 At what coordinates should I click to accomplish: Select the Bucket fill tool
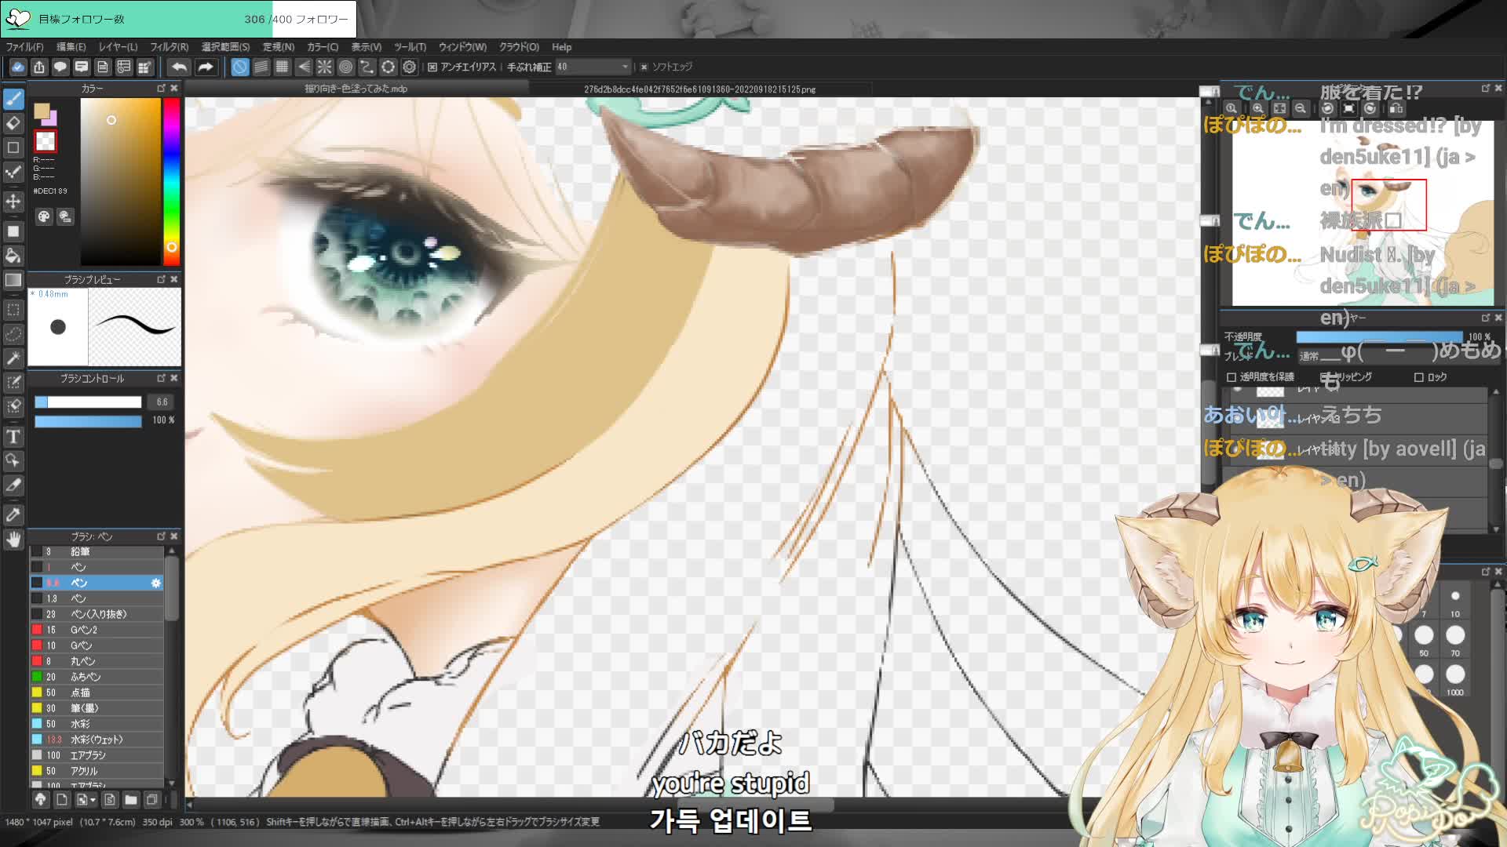point(13,256)
